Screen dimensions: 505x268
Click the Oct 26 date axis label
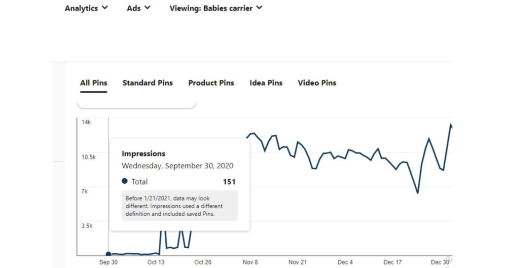coord(203,262)
